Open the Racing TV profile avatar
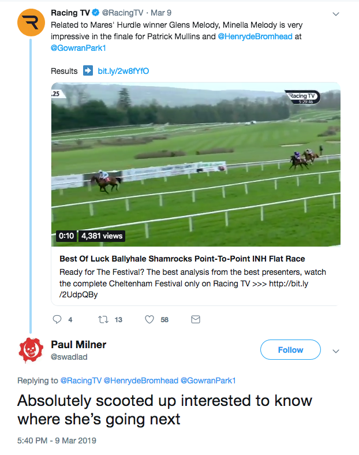Viewport: 359px width, 455px height. click(x=31, y=23)
